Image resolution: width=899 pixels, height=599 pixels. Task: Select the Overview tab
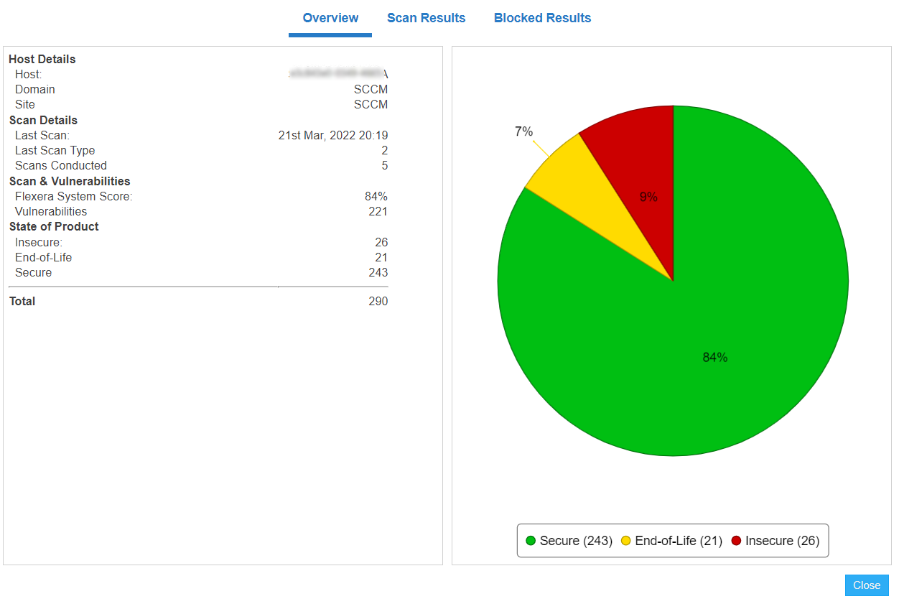(x=330, y=18)
